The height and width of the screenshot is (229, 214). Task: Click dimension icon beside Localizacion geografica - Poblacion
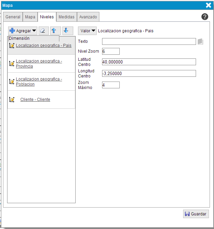pyautogui.click(x=12, y=82)
